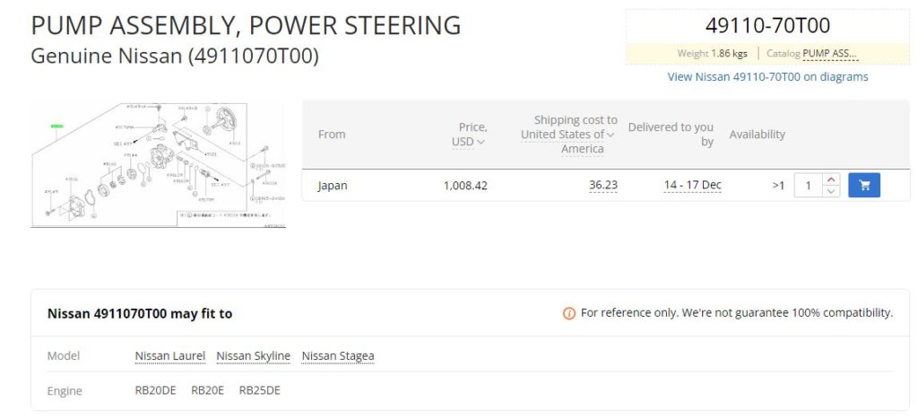Viewport: 918px width, 419px height.
Task: Click the Pump Assembly, Power Steering heading
Action: [246, 25]
